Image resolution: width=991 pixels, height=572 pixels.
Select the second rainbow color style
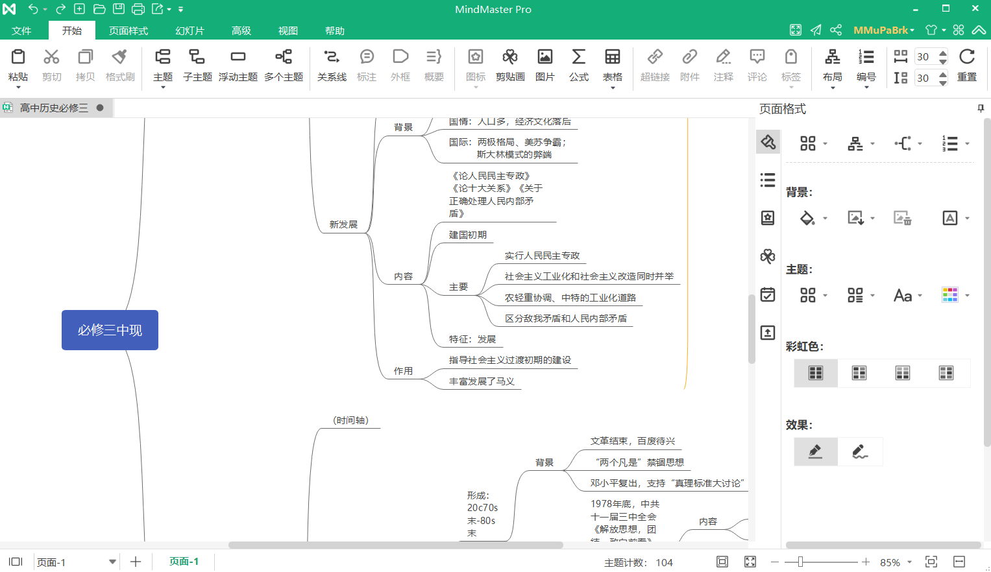click(x=859, y=373)
